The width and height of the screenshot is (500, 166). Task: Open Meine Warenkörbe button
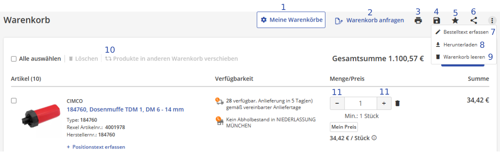click(x=291, y=20)
